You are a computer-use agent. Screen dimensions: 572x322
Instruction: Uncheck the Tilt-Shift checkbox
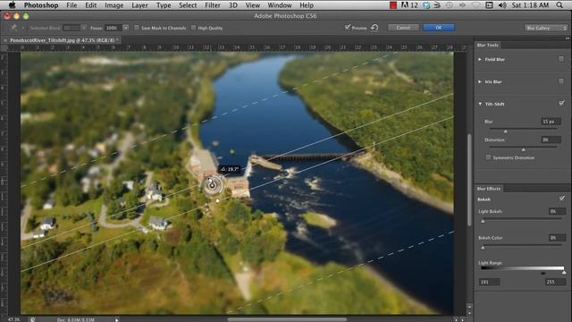(561, 104)
